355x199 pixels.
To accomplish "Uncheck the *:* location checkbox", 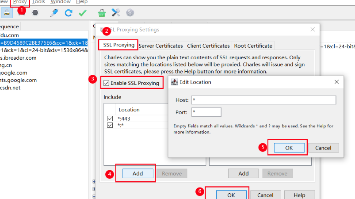I will tap(110, 125).
